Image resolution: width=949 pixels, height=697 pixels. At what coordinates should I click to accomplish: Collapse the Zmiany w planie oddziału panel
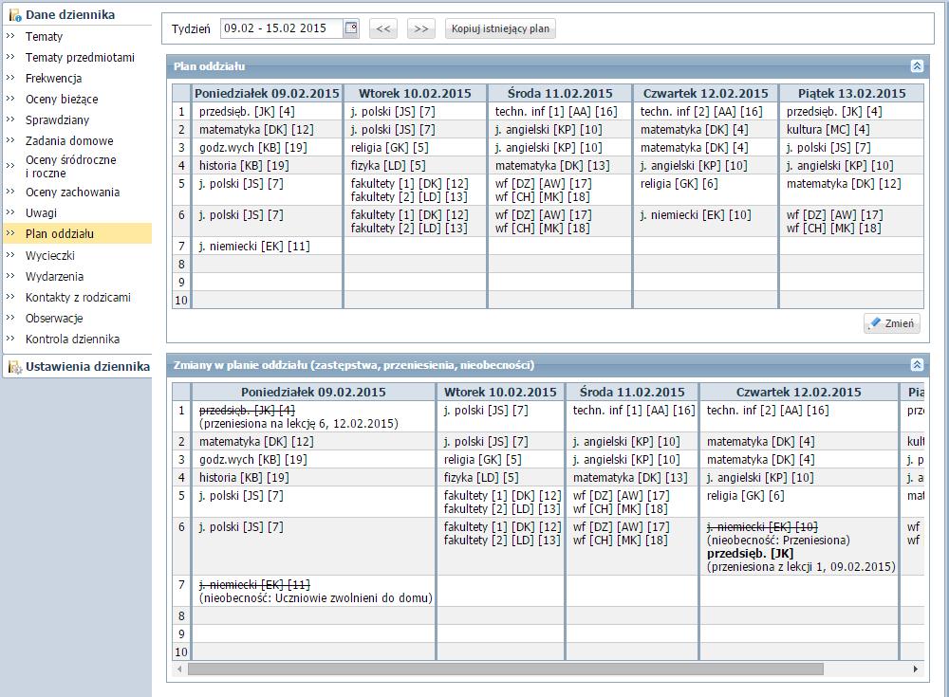[x=917, y=365]
